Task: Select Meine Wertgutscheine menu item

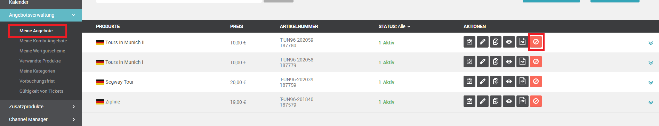Action: point(42,51)
